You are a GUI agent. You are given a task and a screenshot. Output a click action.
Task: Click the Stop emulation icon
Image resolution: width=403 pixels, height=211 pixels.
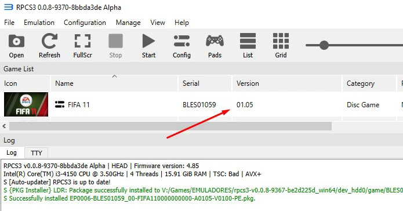point(115,46)
